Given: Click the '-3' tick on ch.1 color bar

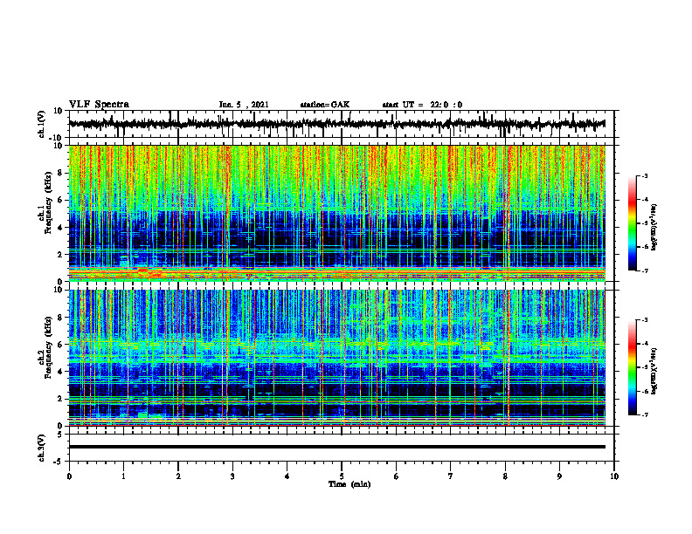Looking at the screenshot, I should click(644, 176).
